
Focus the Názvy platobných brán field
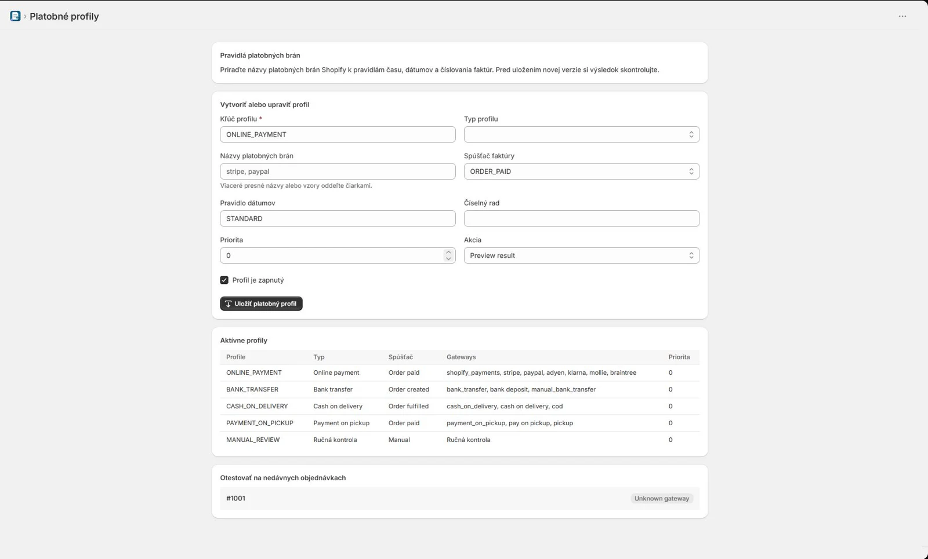(338, 171)
